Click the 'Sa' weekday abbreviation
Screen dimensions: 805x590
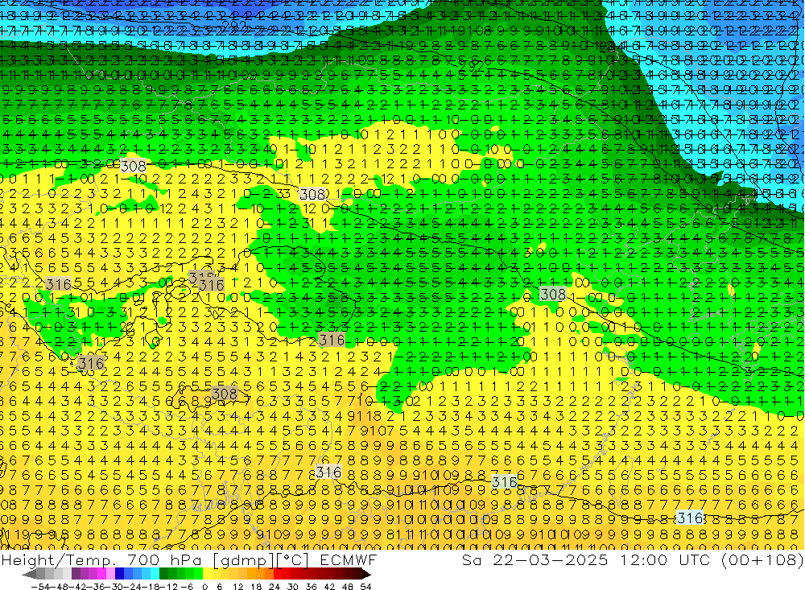coord(472,559)
